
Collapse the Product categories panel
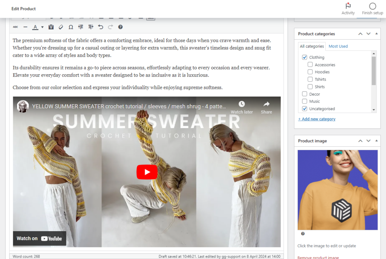tap(377, 34)
